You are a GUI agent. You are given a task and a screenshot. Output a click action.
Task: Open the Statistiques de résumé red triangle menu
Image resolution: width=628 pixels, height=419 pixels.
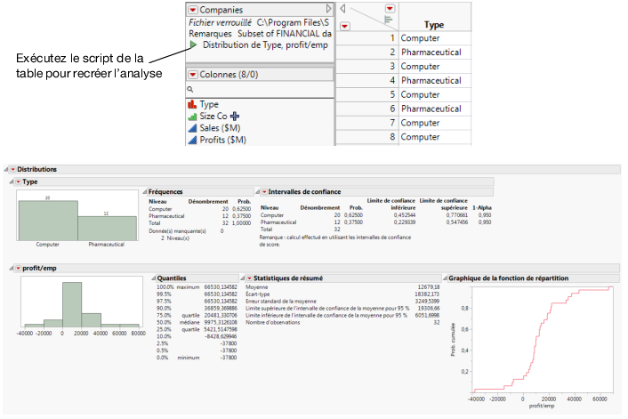click(249, 278)
